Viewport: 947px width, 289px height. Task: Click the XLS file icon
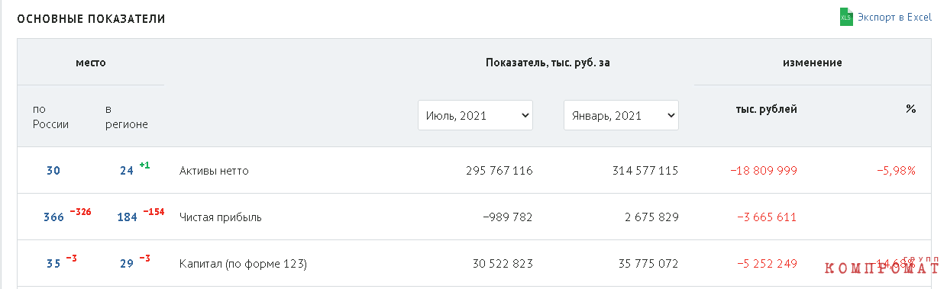pos(845,18)
